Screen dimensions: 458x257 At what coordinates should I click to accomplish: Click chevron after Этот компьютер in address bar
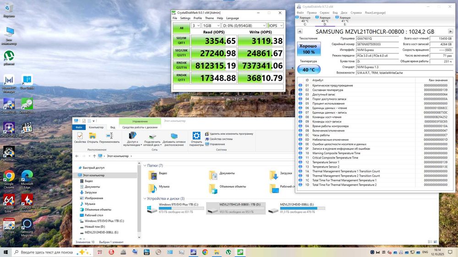coord(131,156)
